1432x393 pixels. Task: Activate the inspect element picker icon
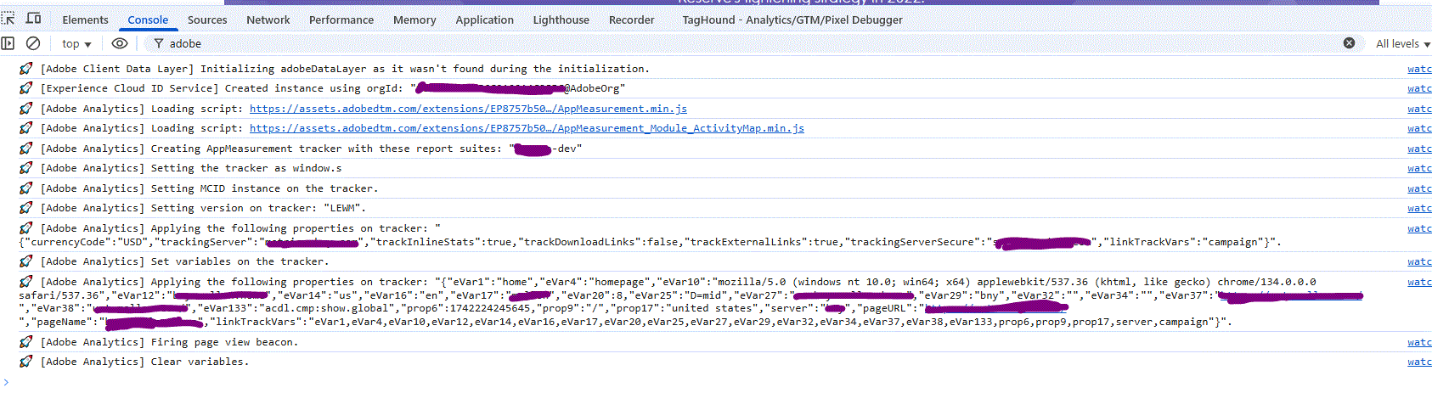tap(8, 19)
